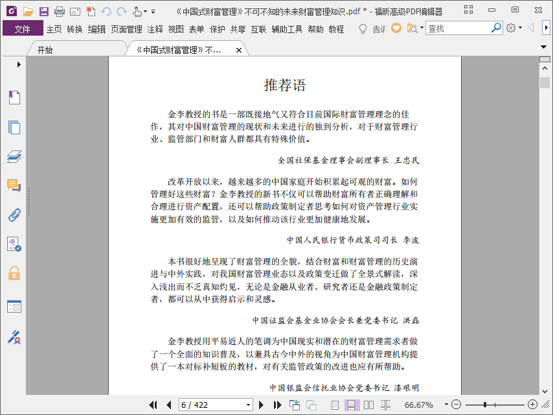The image size is (553, 415).
Task: Expand the left navigation panel arrow
Action: [19, 64]
